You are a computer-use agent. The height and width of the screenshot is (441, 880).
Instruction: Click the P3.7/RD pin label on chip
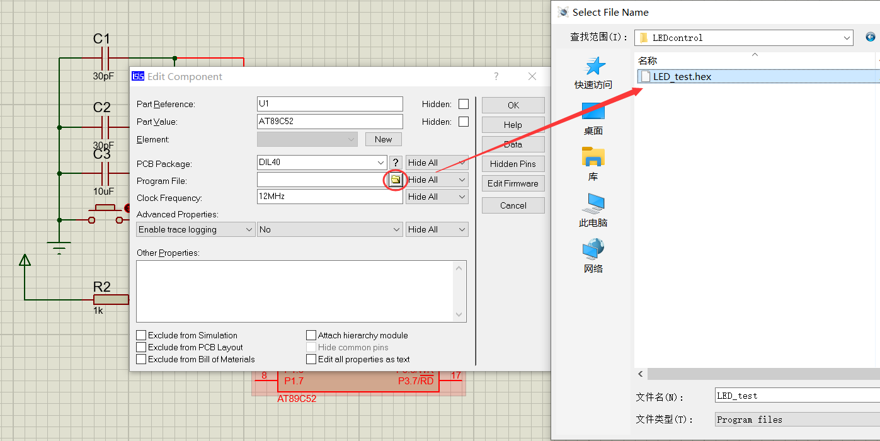(x=416, y=381)
